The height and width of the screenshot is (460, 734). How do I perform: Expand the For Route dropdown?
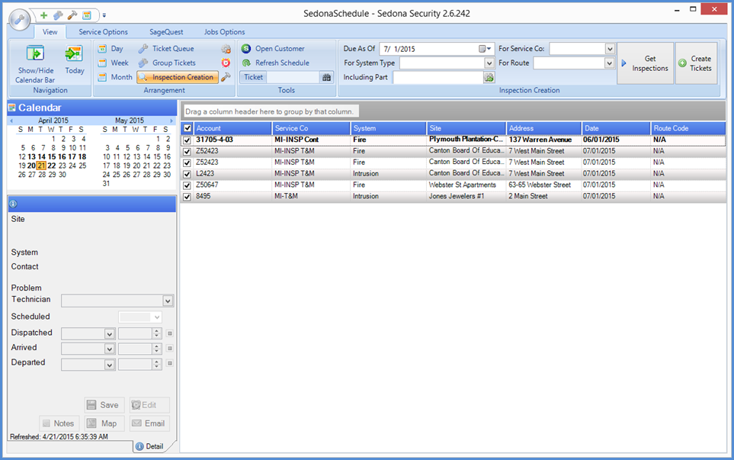point(610,63)
